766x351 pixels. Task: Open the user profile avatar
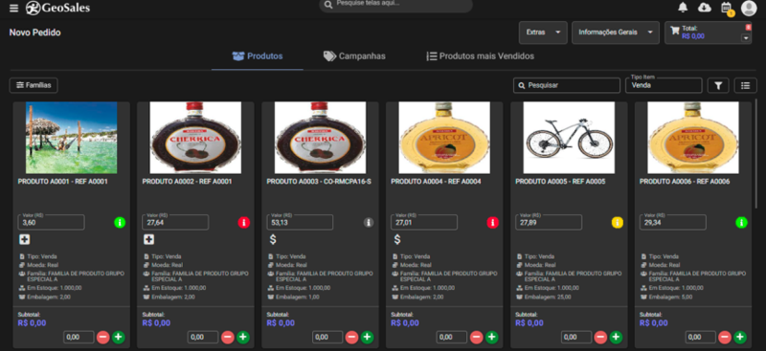click(749, 8)
